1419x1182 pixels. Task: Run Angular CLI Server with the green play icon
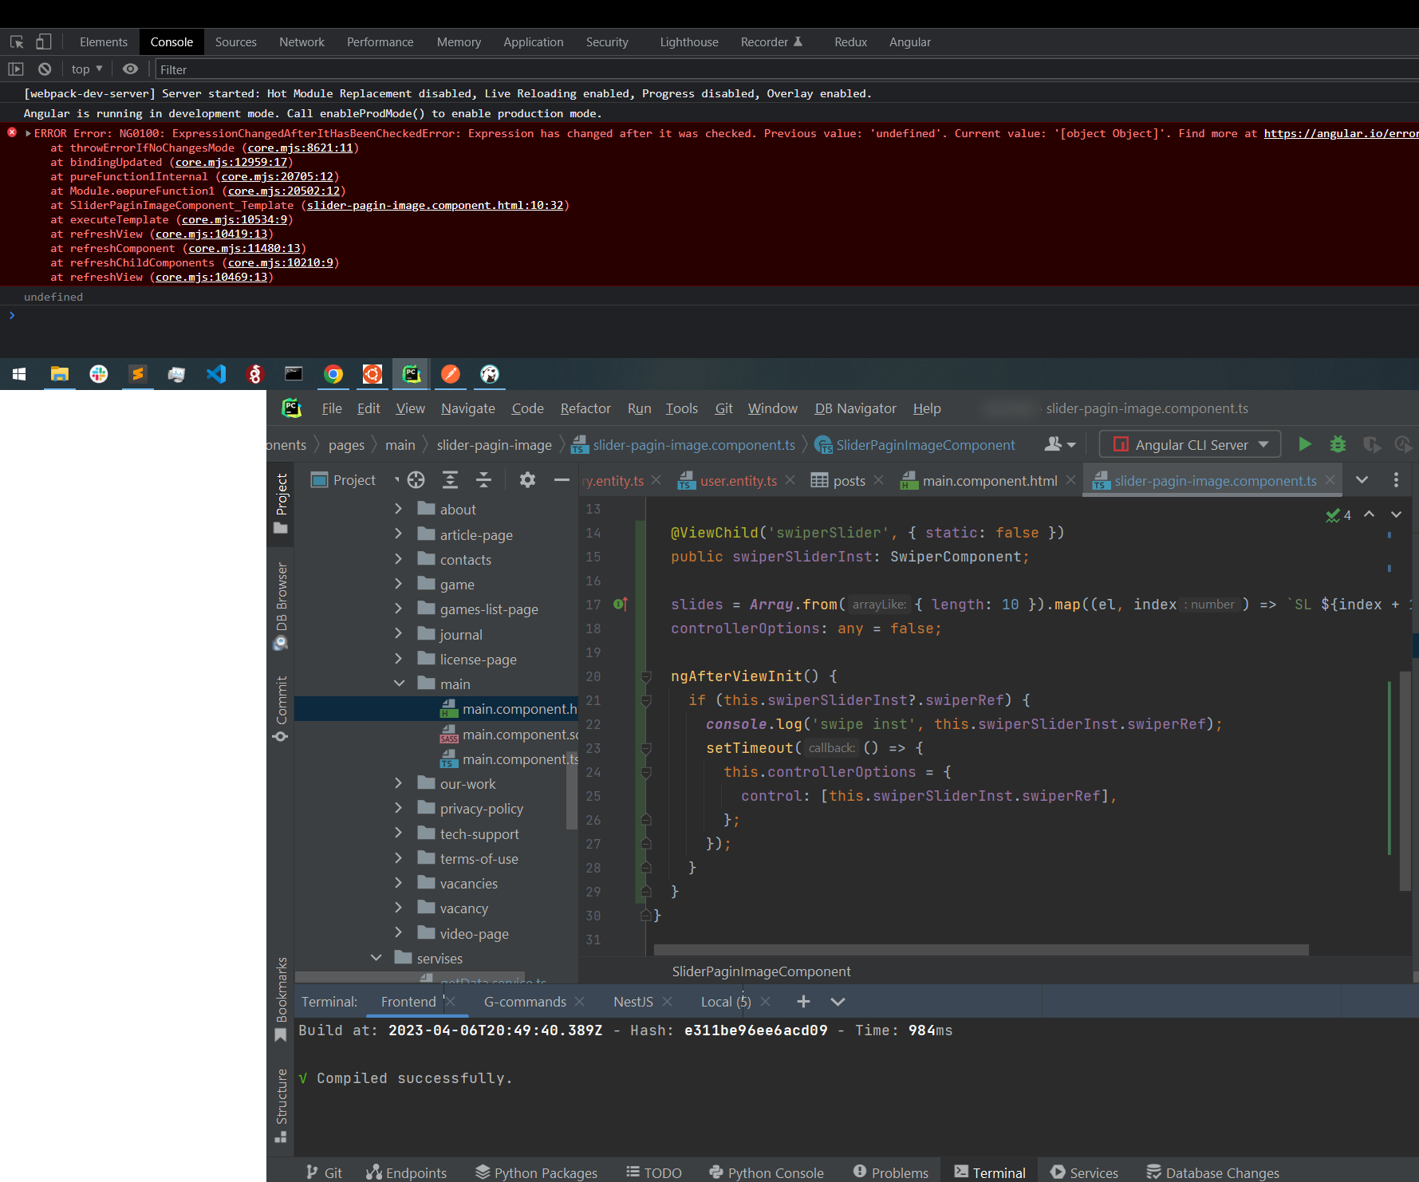1305,444
